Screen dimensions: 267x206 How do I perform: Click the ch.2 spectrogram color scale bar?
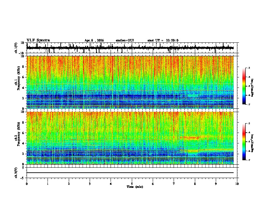pos(244,142)
